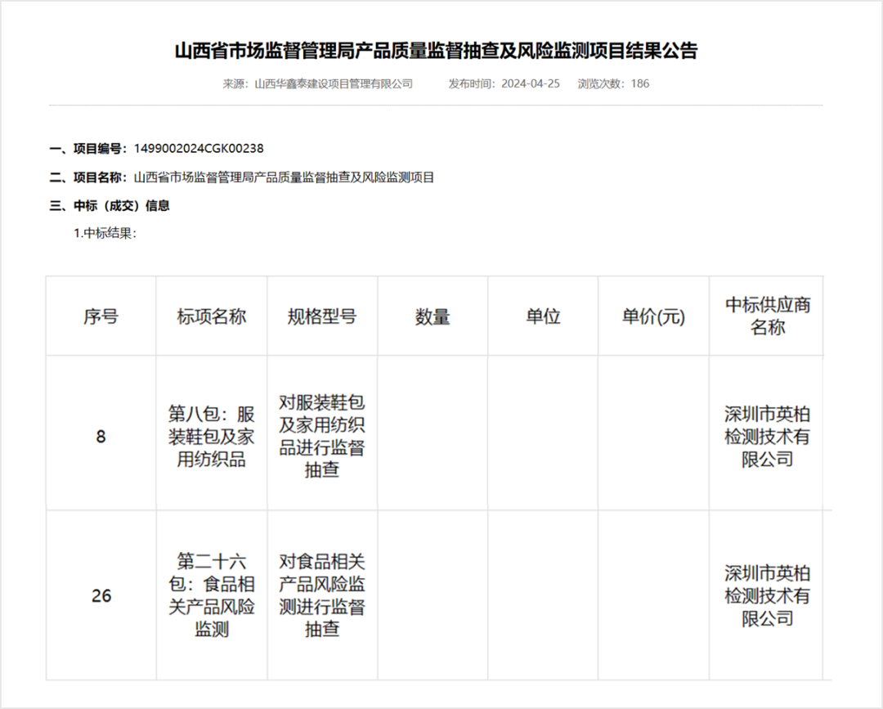
Task: Click the 中标供应商名称 column header
Action: (x=767, y=316)
